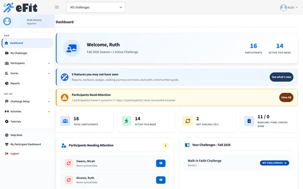Click the 11 / 0 baseline value
303x189 pixels.
263,117
